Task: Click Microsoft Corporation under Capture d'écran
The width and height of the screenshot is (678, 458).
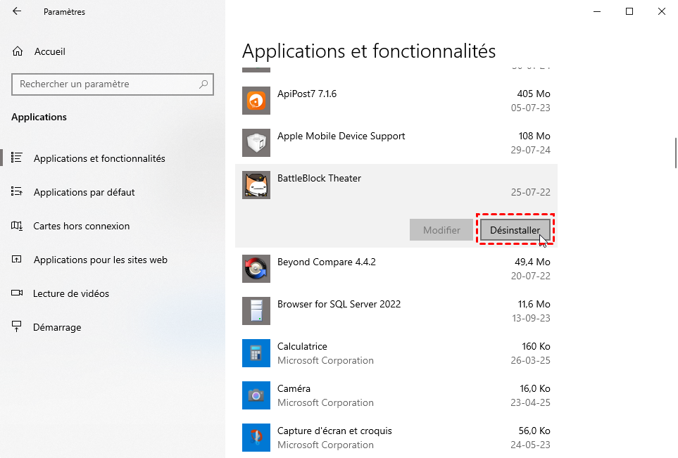Action: [325, 445]
